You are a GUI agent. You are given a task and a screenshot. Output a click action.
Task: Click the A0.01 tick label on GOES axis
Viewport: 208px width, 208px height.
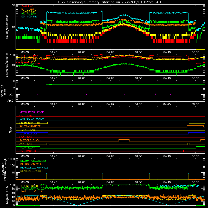11,101
